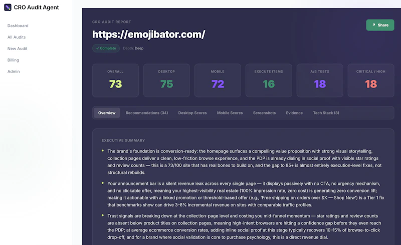
Task: Click the EXECUTIVE SUMMARY heading
Action: [x=123, y=140]
